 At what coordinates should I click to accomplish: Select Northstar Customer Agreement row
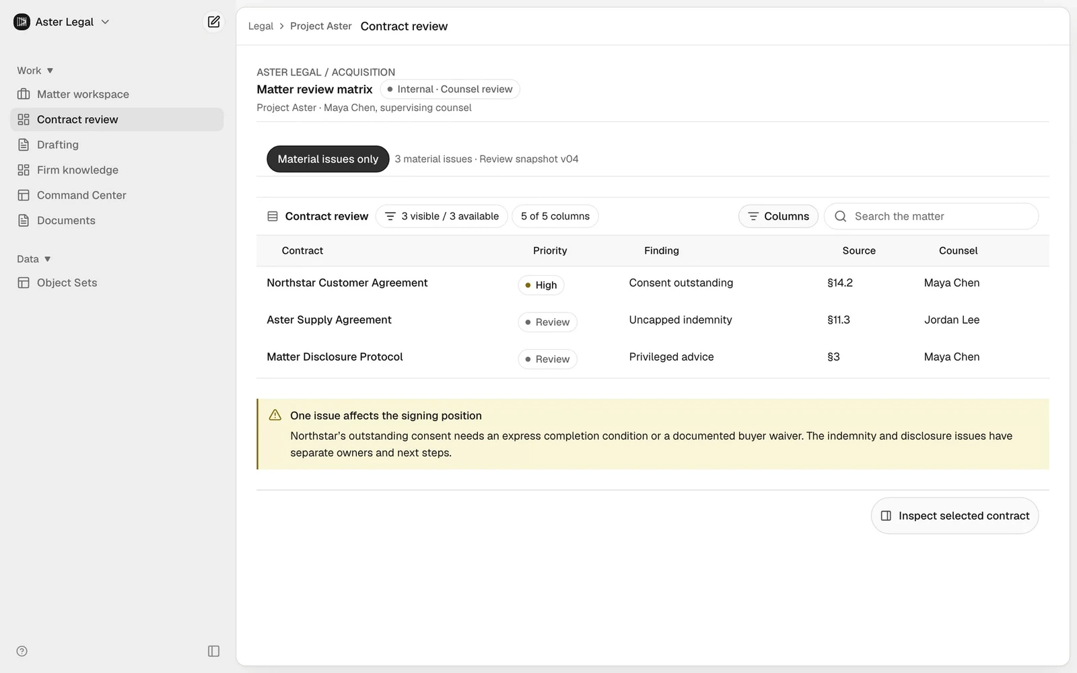click(652, 285)
